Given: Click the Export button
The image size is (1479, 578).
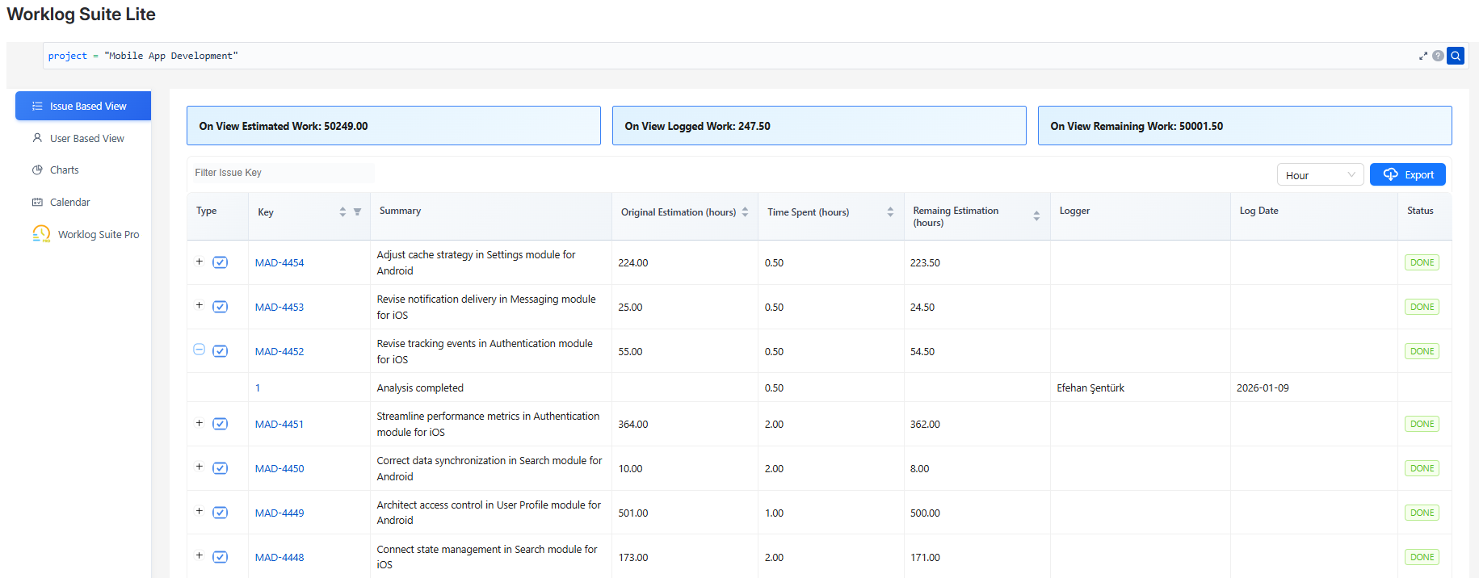Looking at the screenshot, I should point(1408,174).
